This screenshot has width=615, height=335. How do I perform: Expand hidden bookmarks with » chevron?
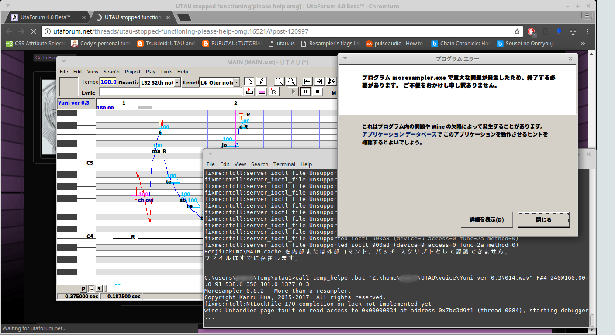pyautogui.click(x=583, y=44)
